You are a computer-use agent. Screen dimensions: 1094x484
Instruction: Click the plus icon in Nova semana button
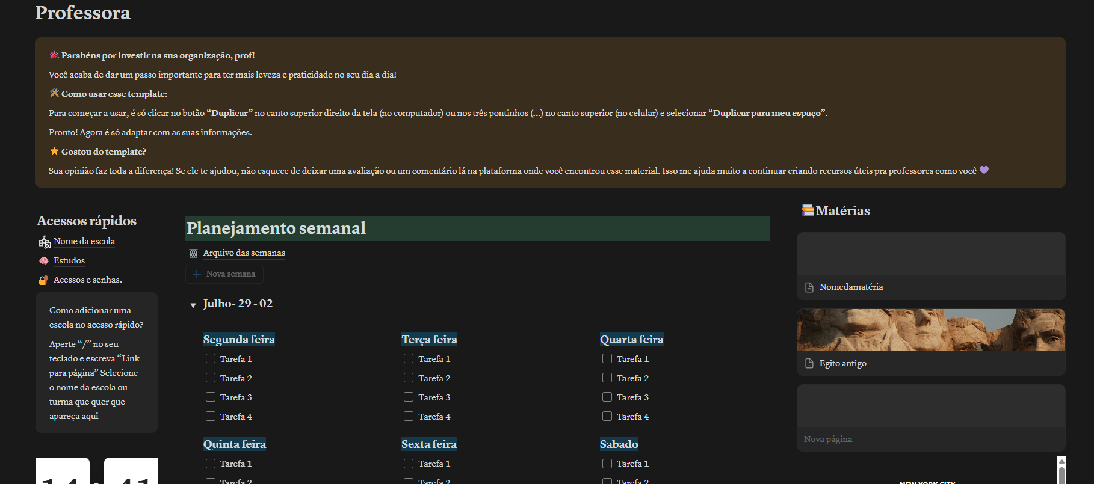pyautogui.click(x=196, y=274)
